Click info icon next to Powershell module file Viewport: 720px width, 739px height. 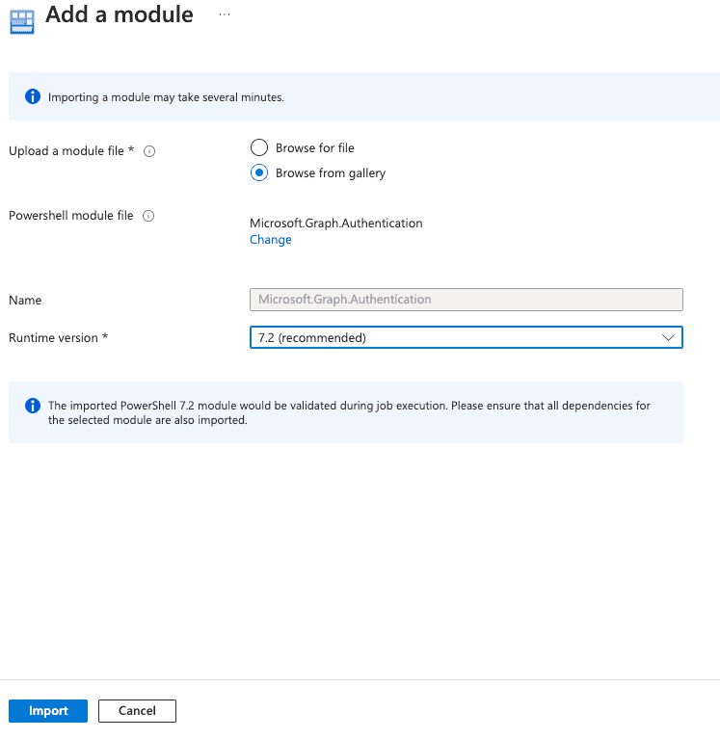point(148,216)
